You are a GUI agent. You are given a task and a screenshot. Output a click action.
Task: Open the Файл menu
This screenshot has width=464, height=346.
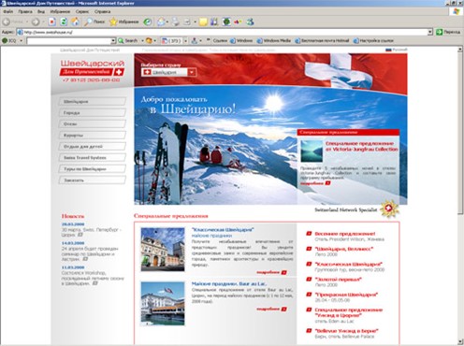8,11
